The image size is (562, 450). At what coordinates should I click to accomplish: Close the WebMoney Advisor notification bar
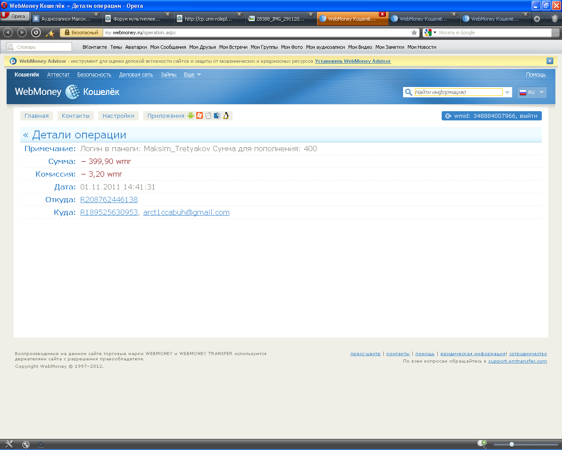coord(550,61)
